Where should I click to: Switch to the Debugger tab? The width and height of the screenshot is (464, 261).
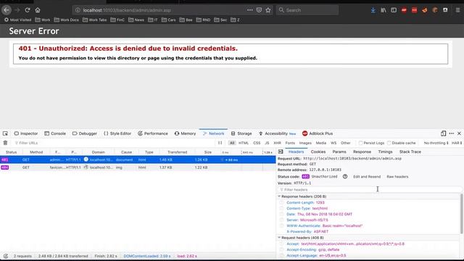coord(85,133)
